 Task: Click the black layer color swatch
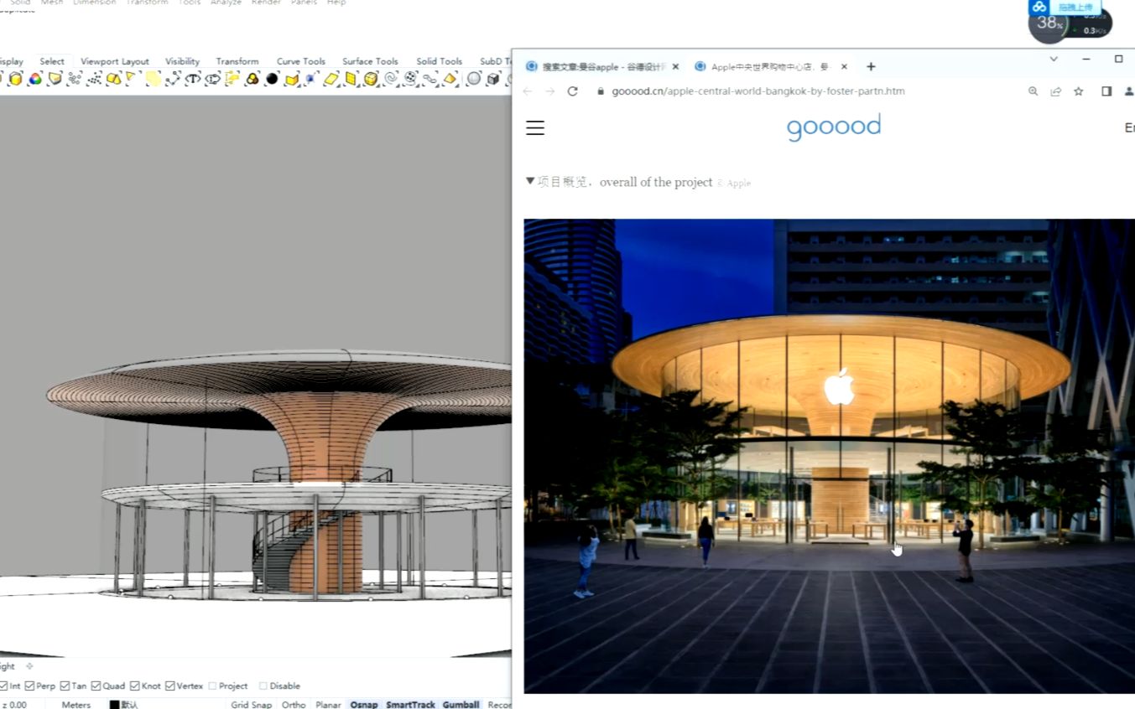tap(114, 705)
